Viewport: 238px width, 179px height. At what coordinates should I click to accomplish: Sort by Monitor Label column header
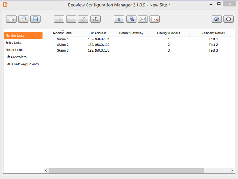[x=63, y=33]
